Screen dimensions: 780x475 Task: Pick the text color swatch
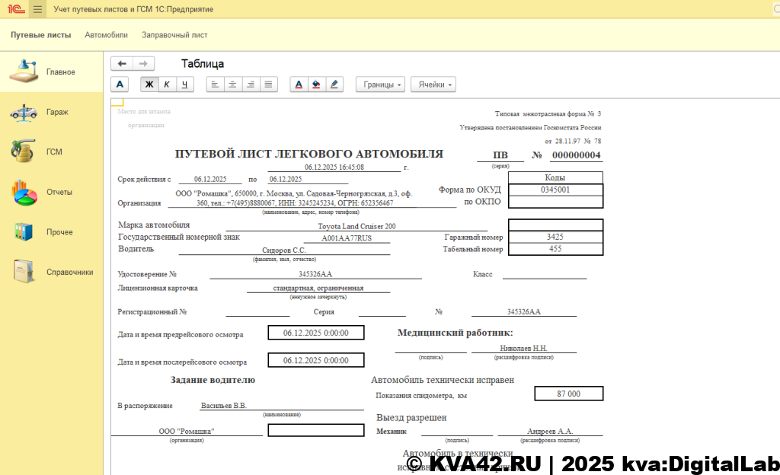(x=299, y=84)
